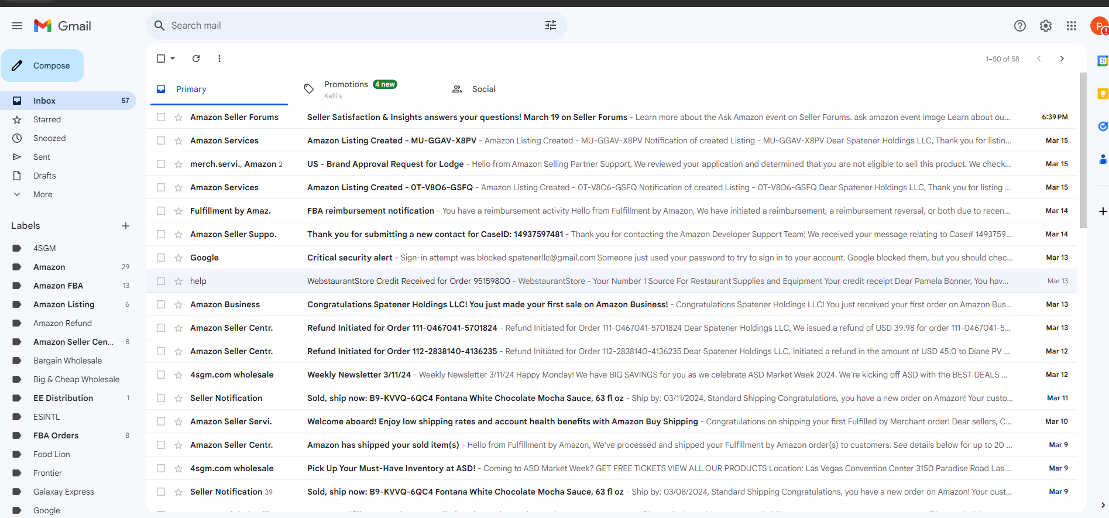Open the Support help icon
This screenshot has height=518, width=1109.
(1020, 26)
